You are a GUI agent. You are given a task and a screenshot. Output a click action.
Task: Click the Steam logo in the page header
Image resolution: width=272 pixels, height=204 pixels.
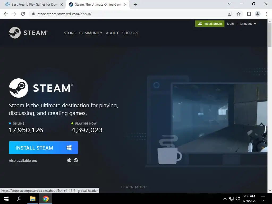(x=28, y=33)
